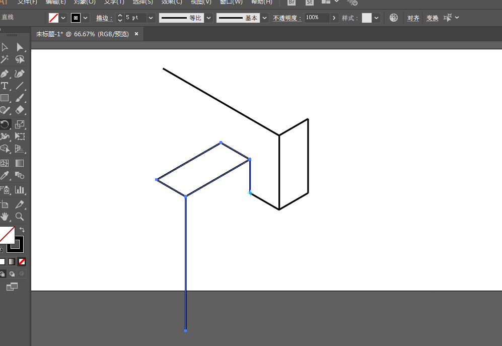
Task: Select the Lasso tool
Action: pyautogui.click(x=20, y=59)
